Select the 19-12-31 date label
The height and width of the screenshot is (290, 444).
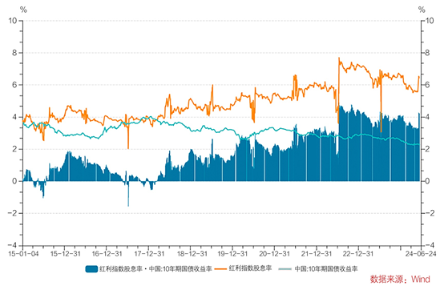point(232,253)
